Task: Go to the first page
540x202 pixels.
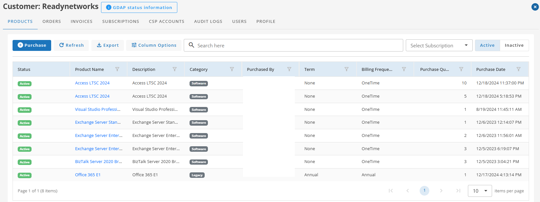Action: click(x=391, y=191)
